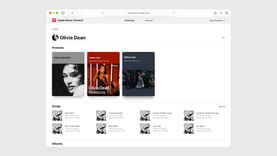Click artwork beside Nice To Each Other
277x156 pixels.
point(57,129)
